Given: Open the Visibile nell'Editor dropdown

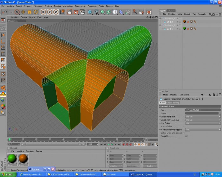Looking at the screenshot, I should pos(203,117).
